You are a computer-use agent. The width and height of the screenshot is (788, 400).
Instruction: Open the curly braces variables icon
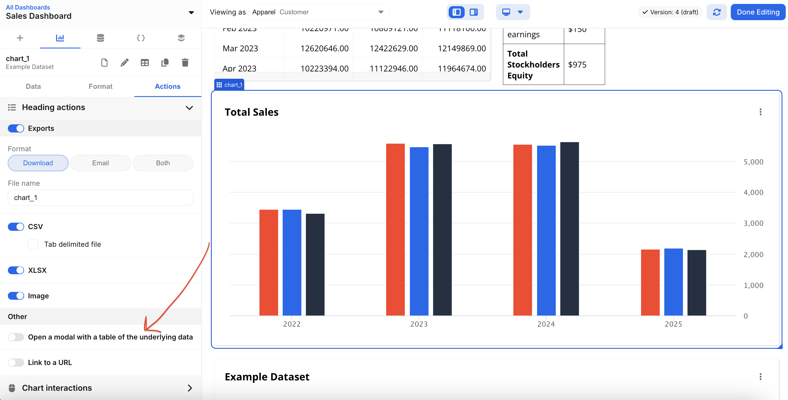(x=141, y=38)
